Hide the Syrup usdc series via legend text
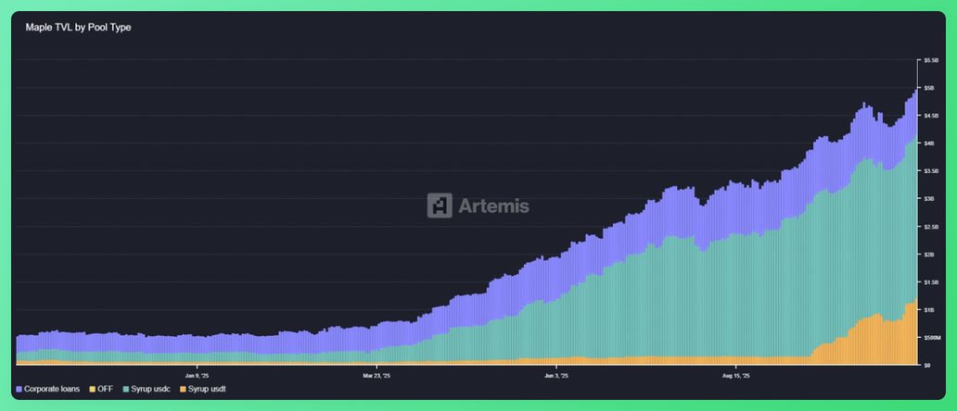This screenshot has height=411, width=957. point(151,389)
